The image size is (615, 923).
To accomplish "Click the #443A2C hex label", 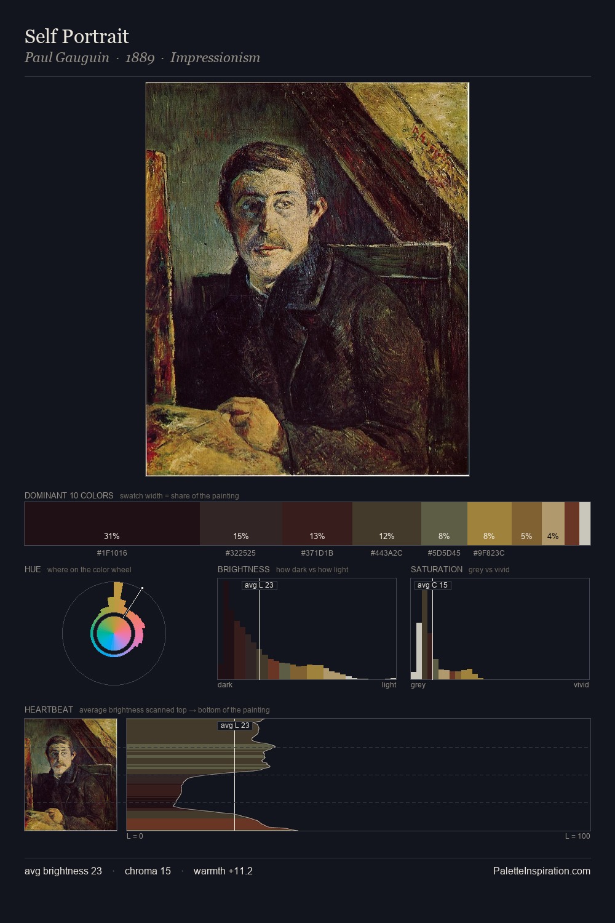I will (386, 553).
